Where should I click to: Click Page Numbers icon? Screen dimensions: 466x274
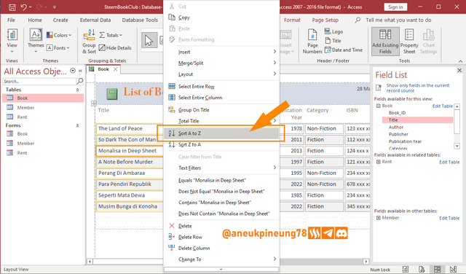pos(312,42)
